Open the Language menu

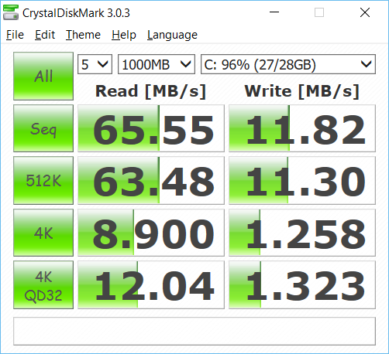pyautogui.click(x=172, y=35)
